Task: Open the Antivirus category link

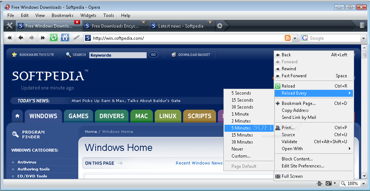Action: pyautogui.click(x=27, y=162)
